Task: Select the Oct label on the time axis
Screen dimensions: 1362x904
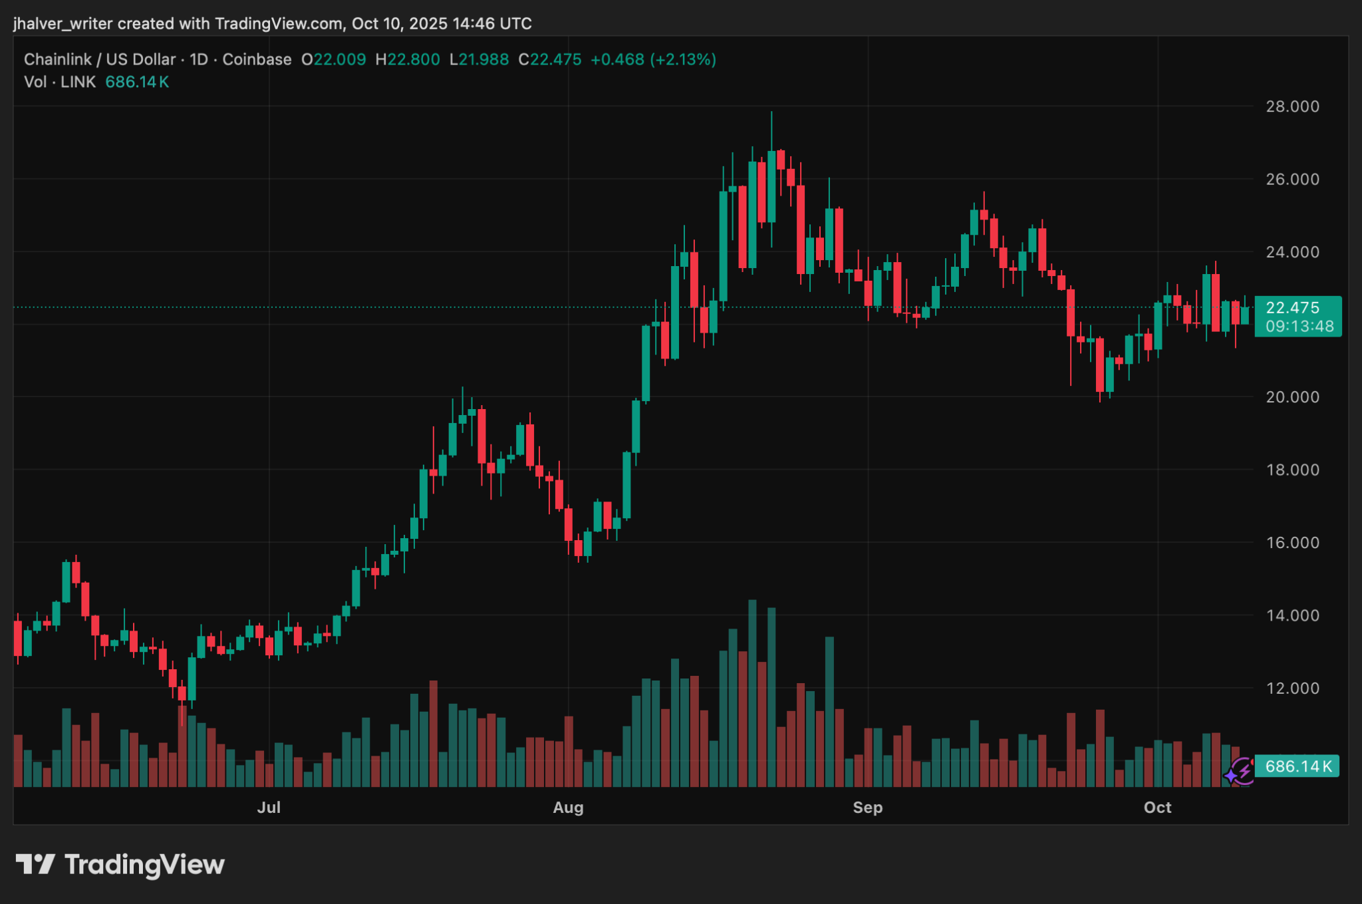Action: (1157, 807)
